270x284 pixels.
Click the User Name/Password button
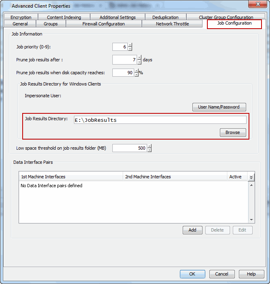tap(219, 107)
